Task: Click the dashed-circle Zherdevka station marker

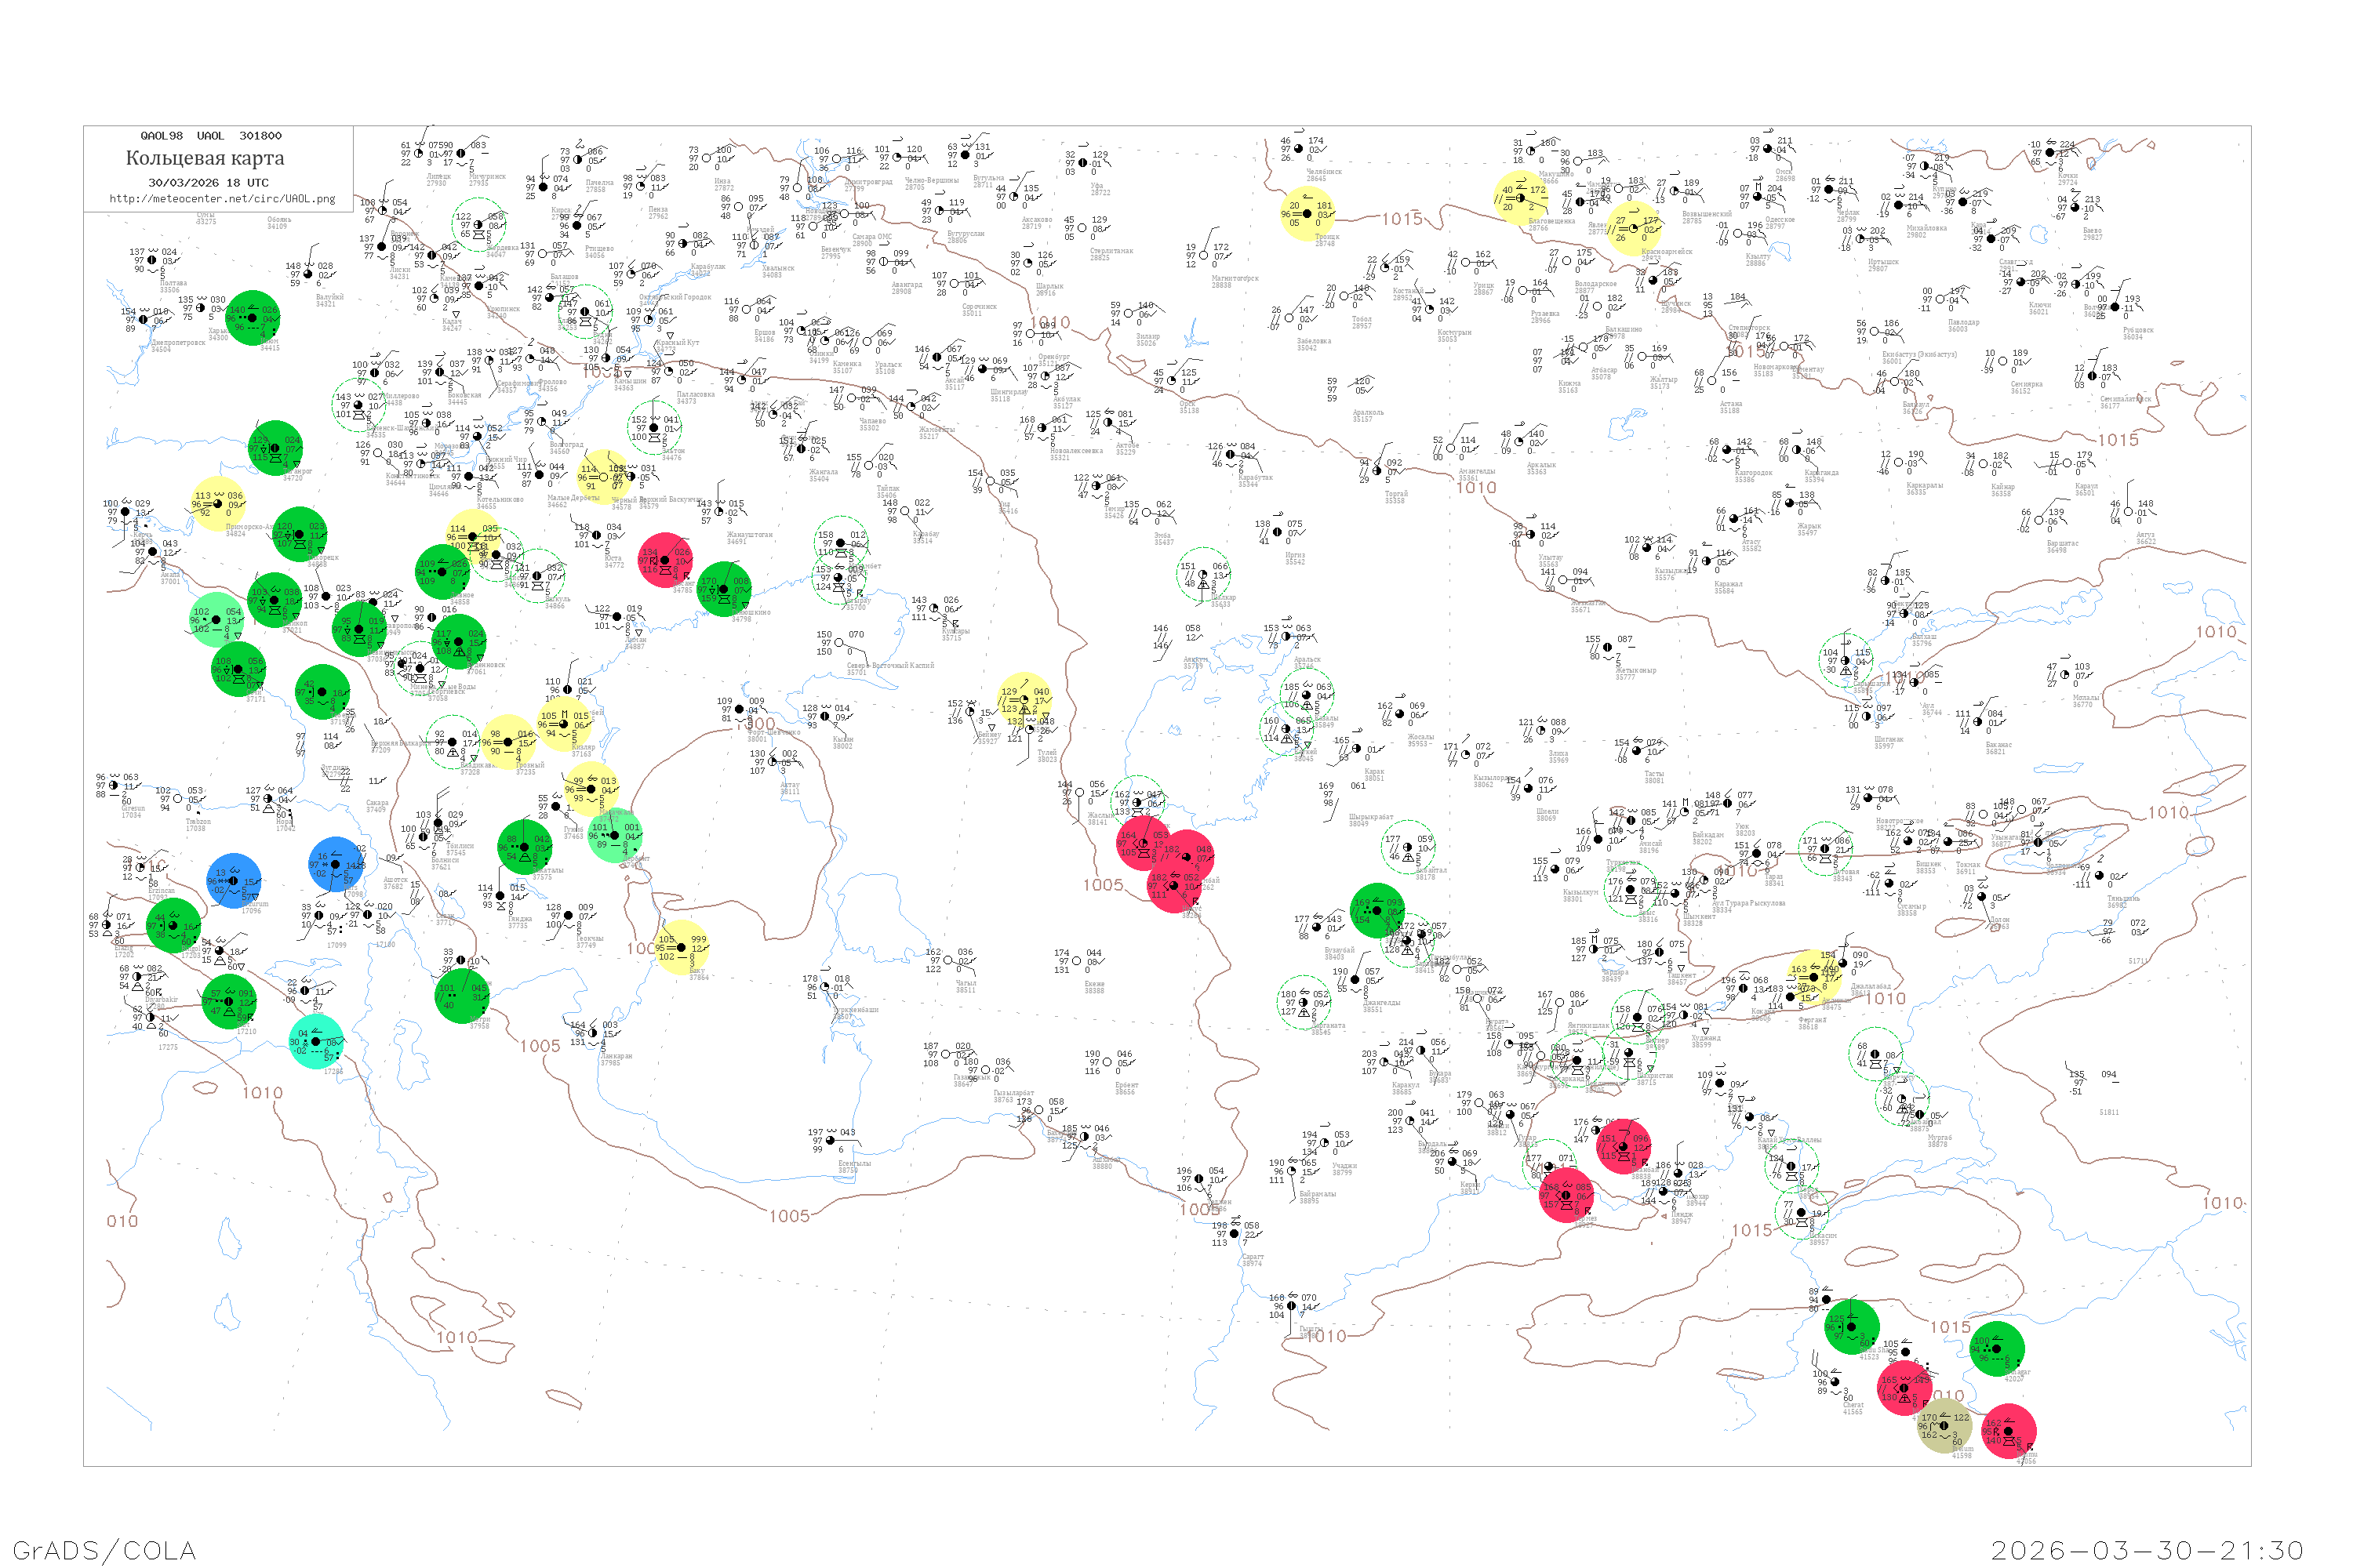Action: click(479, 224)
